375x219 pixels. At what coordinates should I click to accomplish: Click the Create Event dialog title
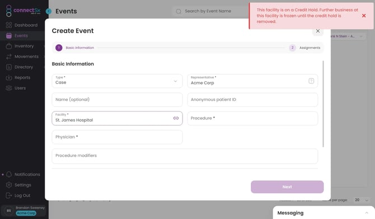coord(73,31)
